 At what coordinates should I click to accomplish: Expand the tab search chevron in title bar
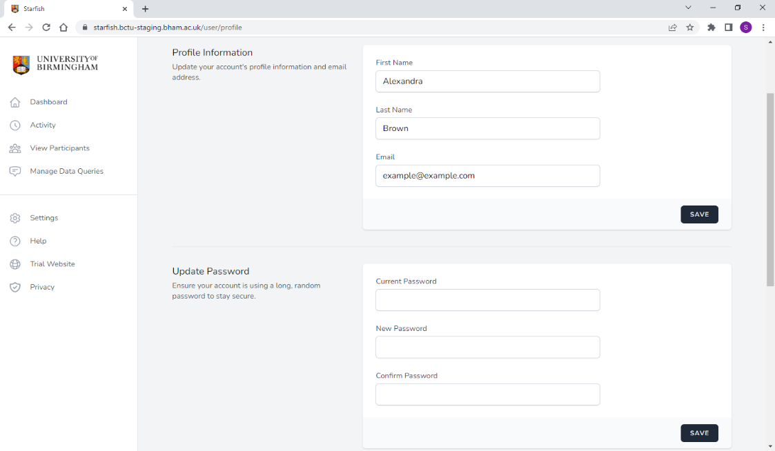coord(688,8)
